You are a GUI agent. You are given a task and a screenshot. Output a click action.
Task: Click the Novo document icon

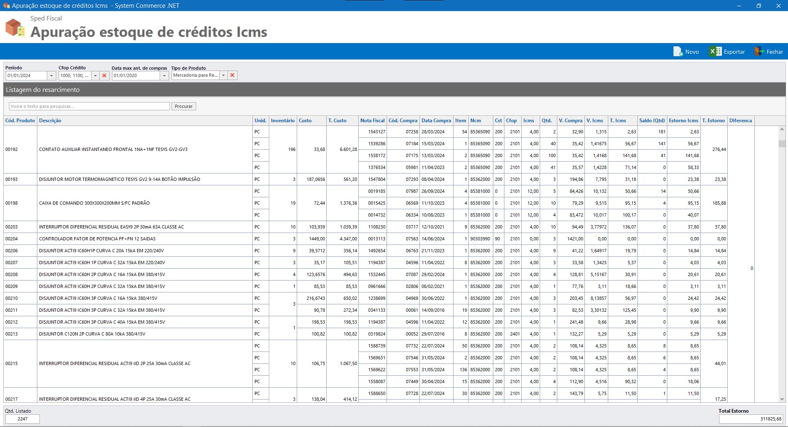[678, 52]
